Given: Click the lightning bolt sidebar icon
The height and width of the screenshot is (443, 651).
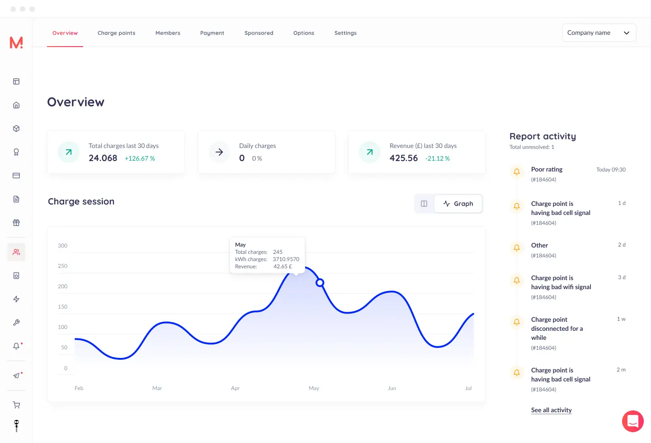Looking at the screenshot, I should tap(16, 299).
